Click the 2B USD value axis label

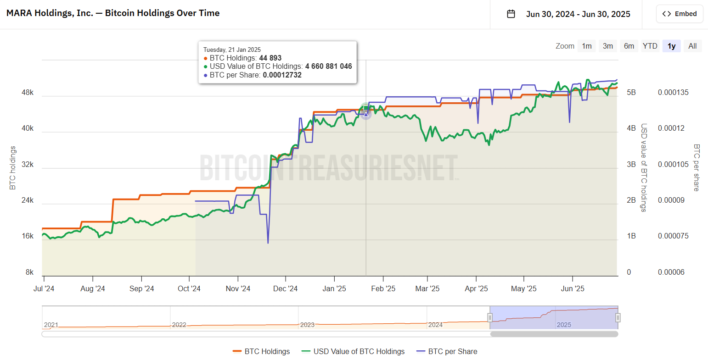[631, 200]
